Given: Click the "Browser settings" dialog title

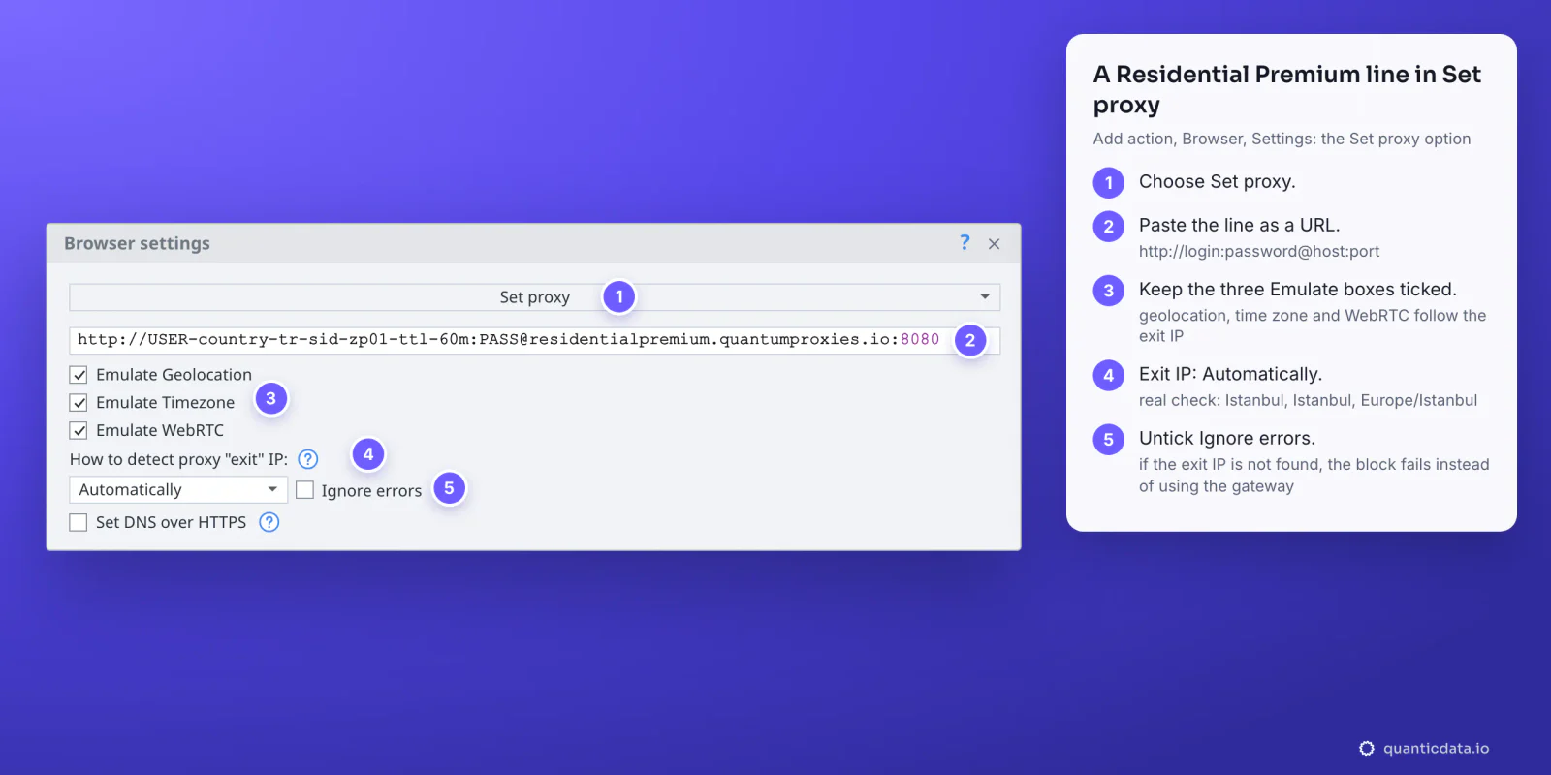Looking at the screenshot, I should [137, 243].
